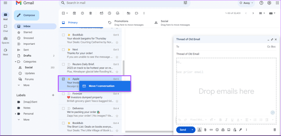Collapse the Categories section
The width and height of the screenshot is (281, 136).
point(15,62)
